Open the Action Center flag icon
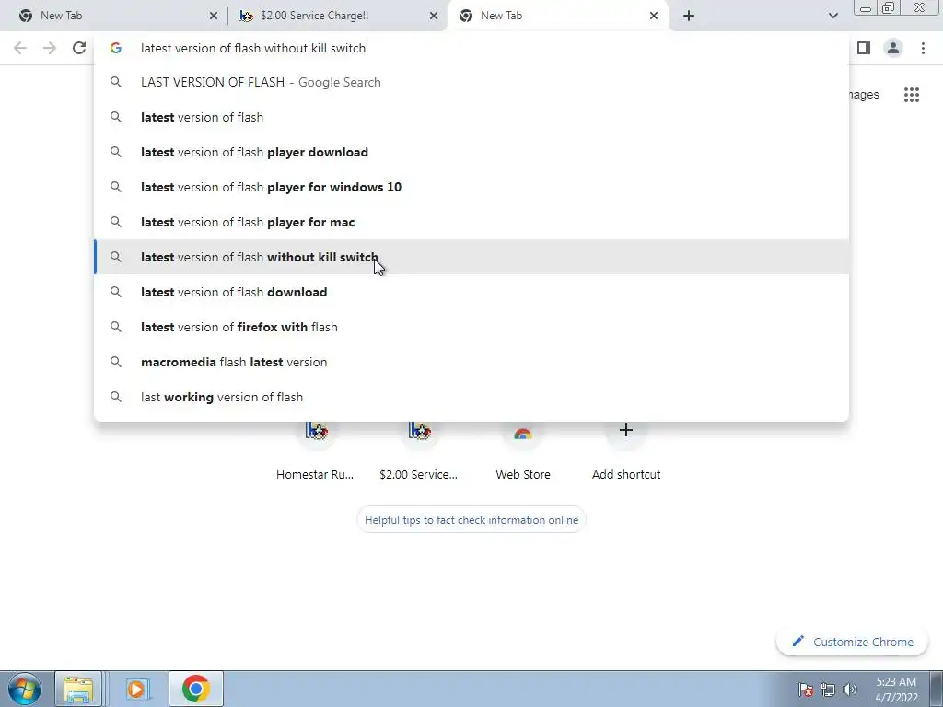943x707 pixels. [x=806, y=689]
